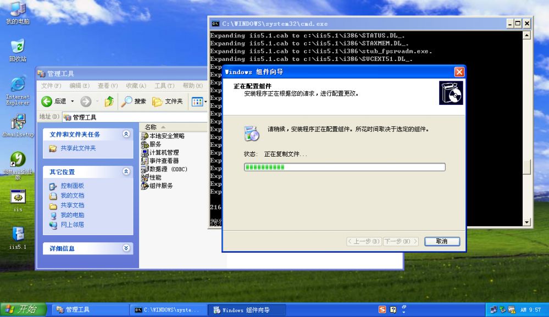The width and height of the screenshot is (549, 317).
Task: Close the Windows 组件向导 dialog
Action: coord(459,72)
